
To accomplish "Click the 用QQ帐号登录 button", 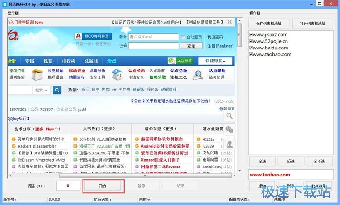I will point(93,36).
